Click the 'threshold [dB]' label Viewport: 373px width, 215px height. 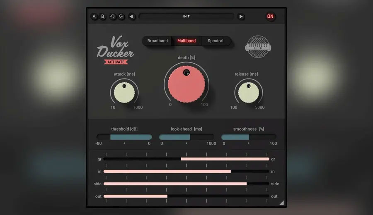coord(124,129)
